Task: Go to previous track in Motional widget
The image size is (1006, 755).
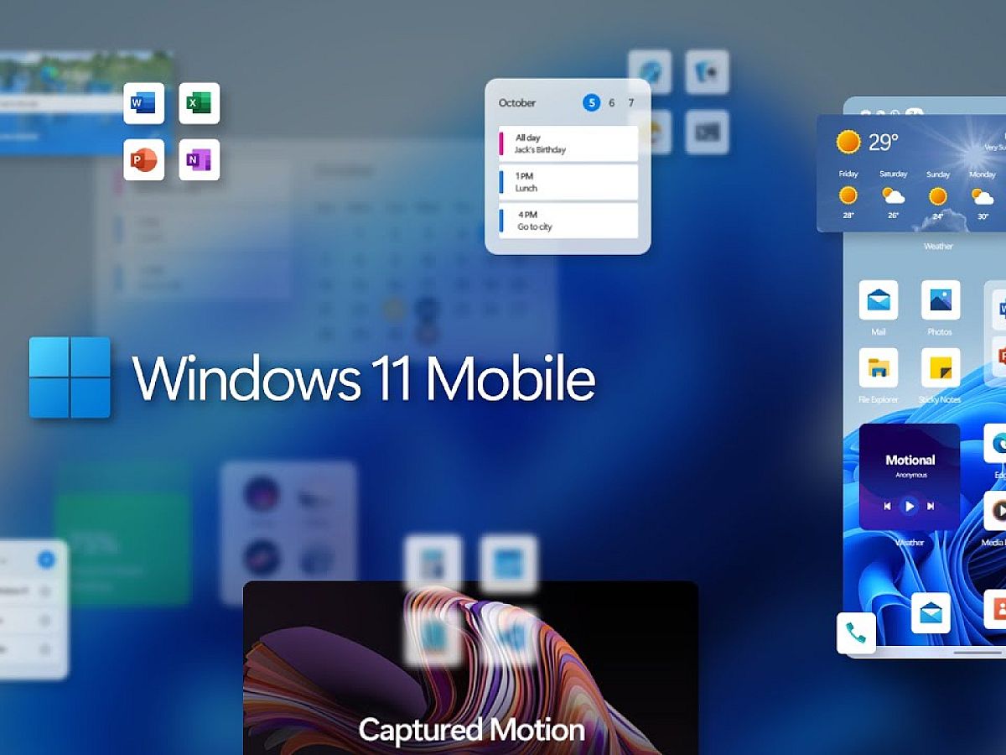Action: (887, 506)
